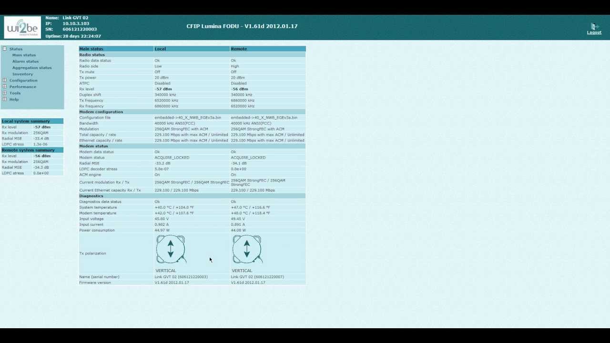Click Local column header

(192, 49)
